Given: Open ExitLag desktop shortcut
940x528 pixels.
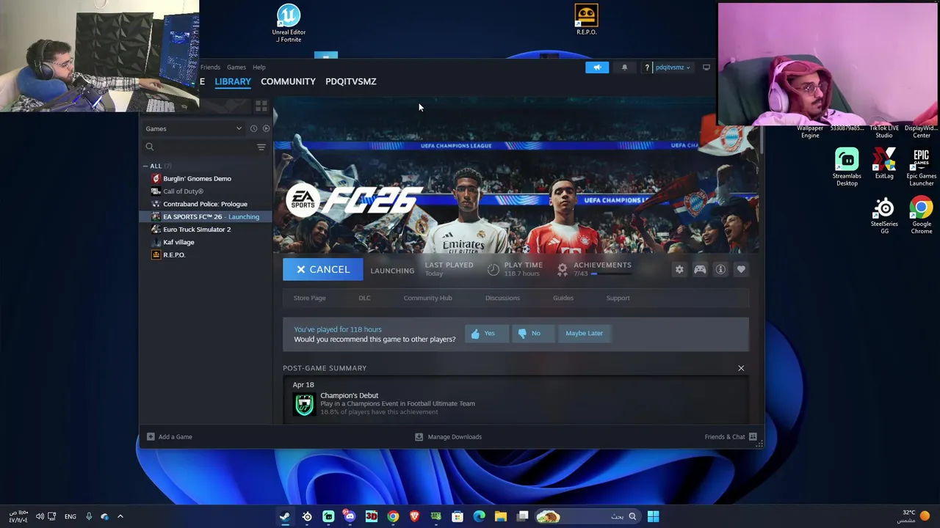Looking at the screenshot, I should point(884,164).
